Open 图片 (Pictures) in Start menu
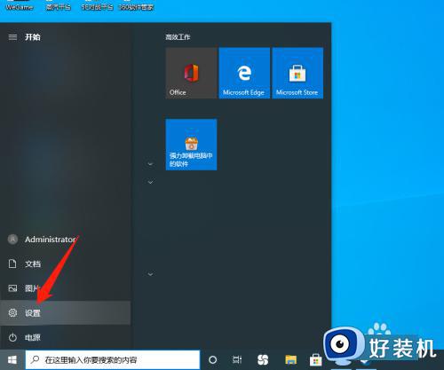444x370 pixels. (x=65, y=288)
